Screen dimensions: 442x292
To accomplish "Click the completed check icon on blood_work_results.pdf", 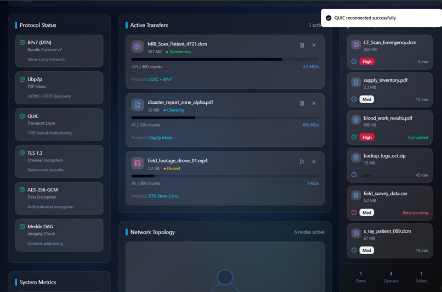I will (354, 137).
